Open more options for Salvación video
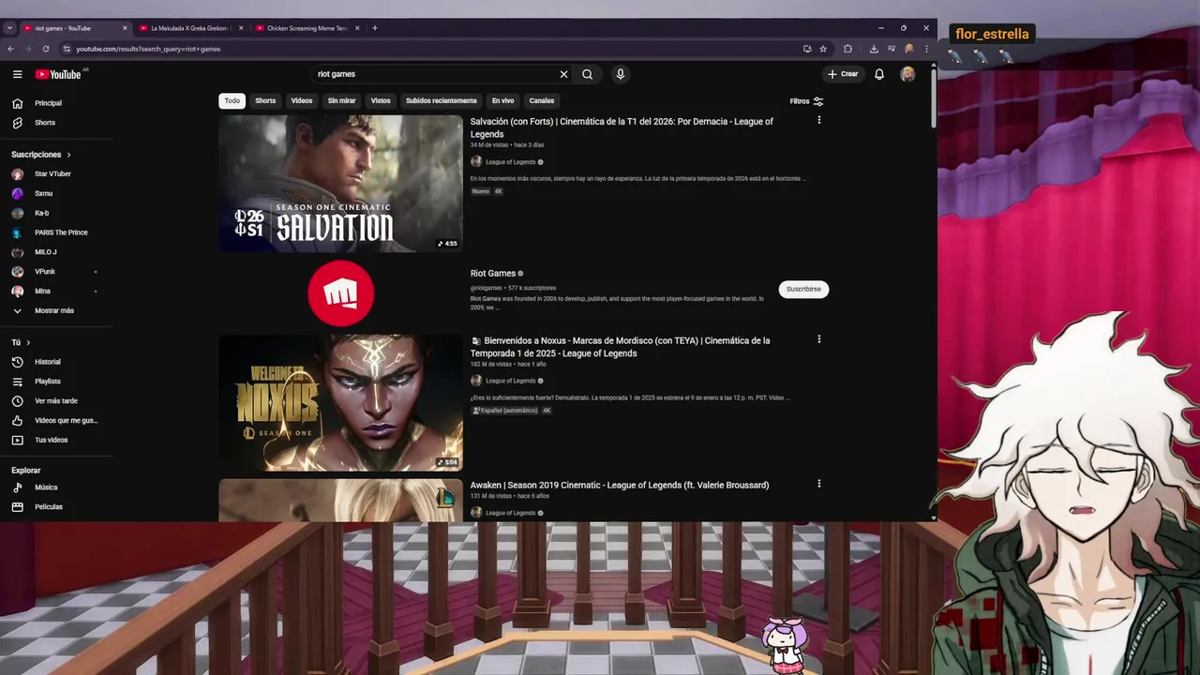The image size is (1200, 675). (818, 120)
